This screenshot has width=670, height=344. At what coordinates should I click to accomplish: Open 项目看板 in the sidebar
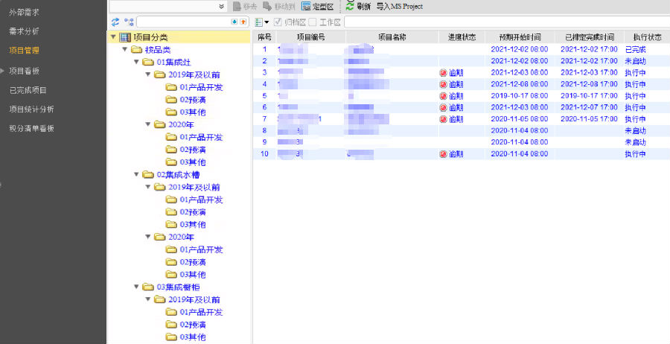click(x=24, y=71)
